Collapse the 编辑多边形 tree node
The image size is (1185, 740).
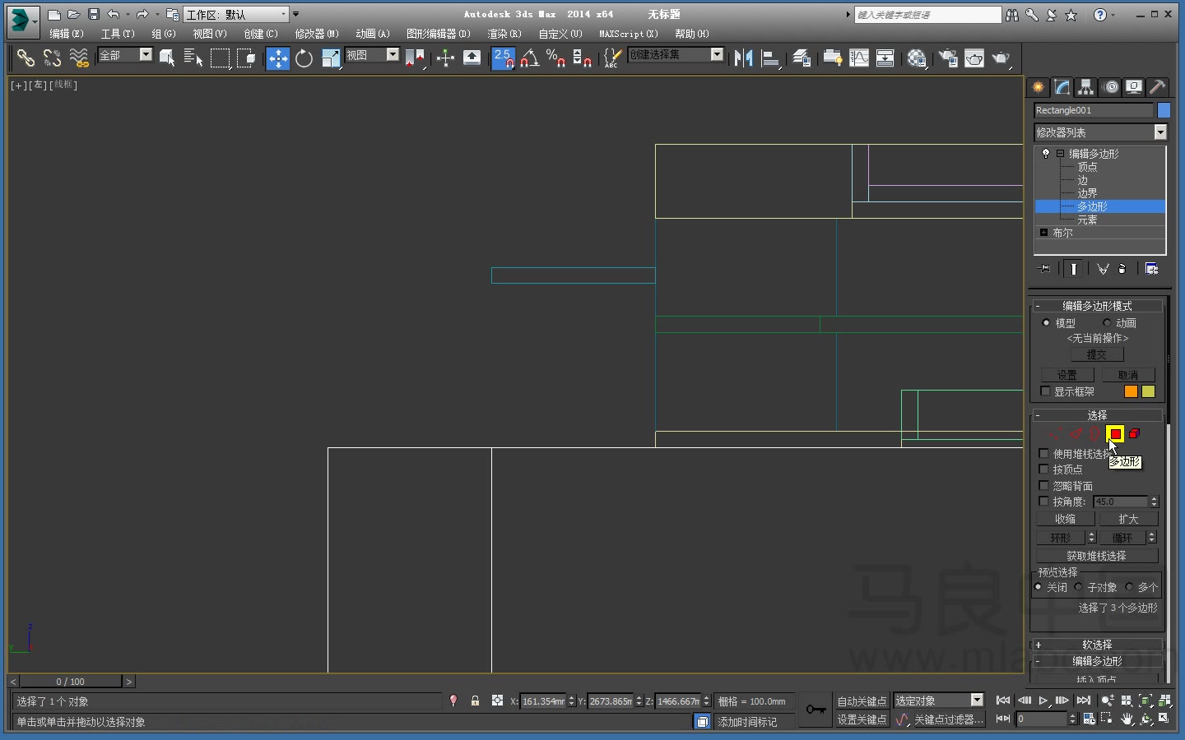pos(1061,154)
